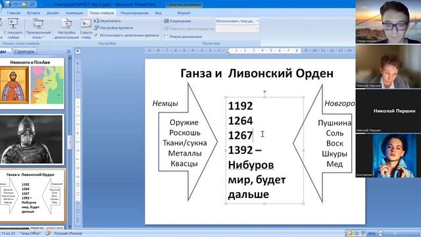Open the Custom Slide Show menu (Произвольный показ)
The width and height of the screenshot is (421, 237).
click(x=38, y=28)
